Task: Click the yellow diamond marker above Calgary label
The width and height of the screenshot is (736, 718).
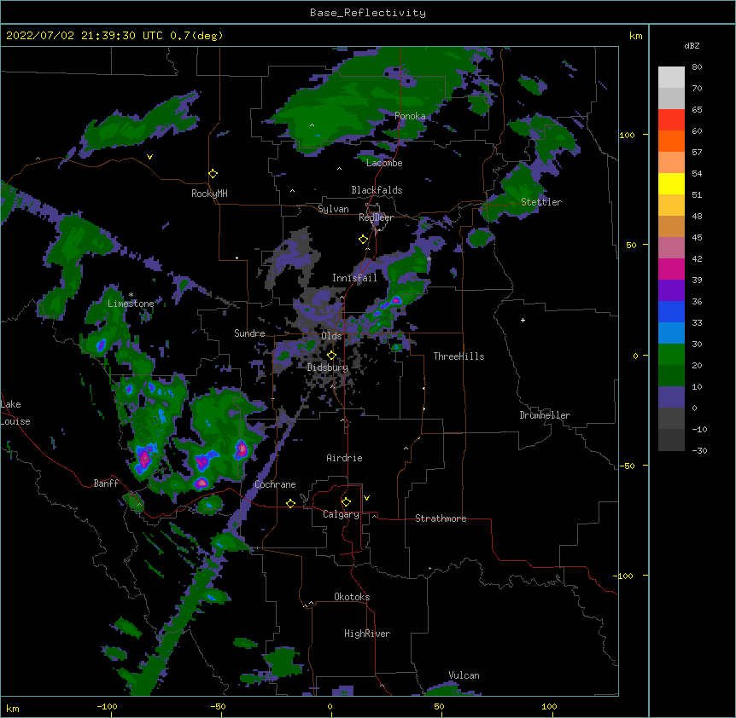Action: (346, 502)
